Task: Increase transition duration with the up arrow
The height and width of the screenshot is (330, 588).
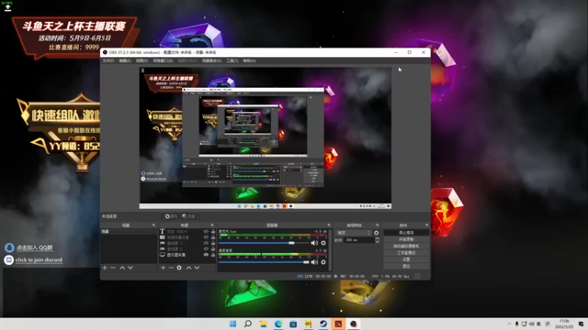Action: click(377, 238)
